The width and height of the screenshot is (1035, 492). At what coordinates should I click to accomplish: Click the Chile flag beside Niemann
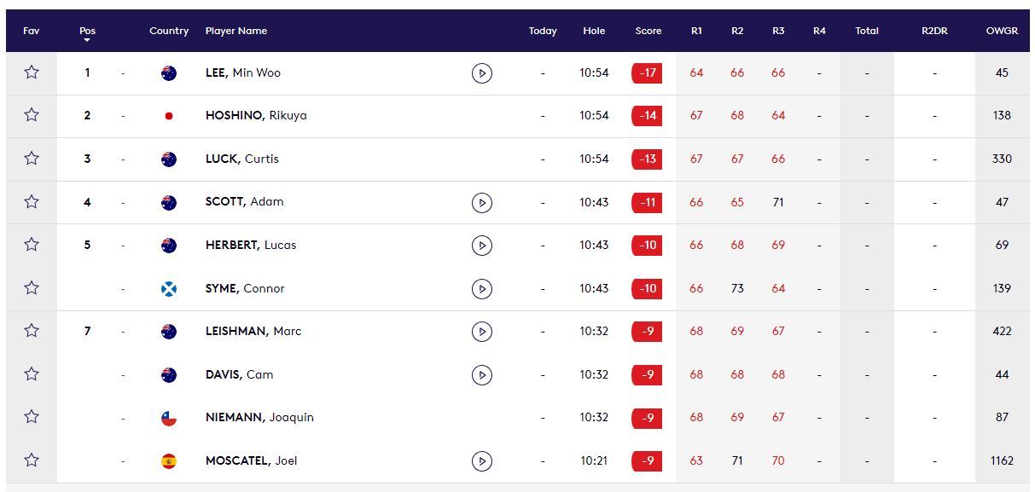tap(169, 418)
